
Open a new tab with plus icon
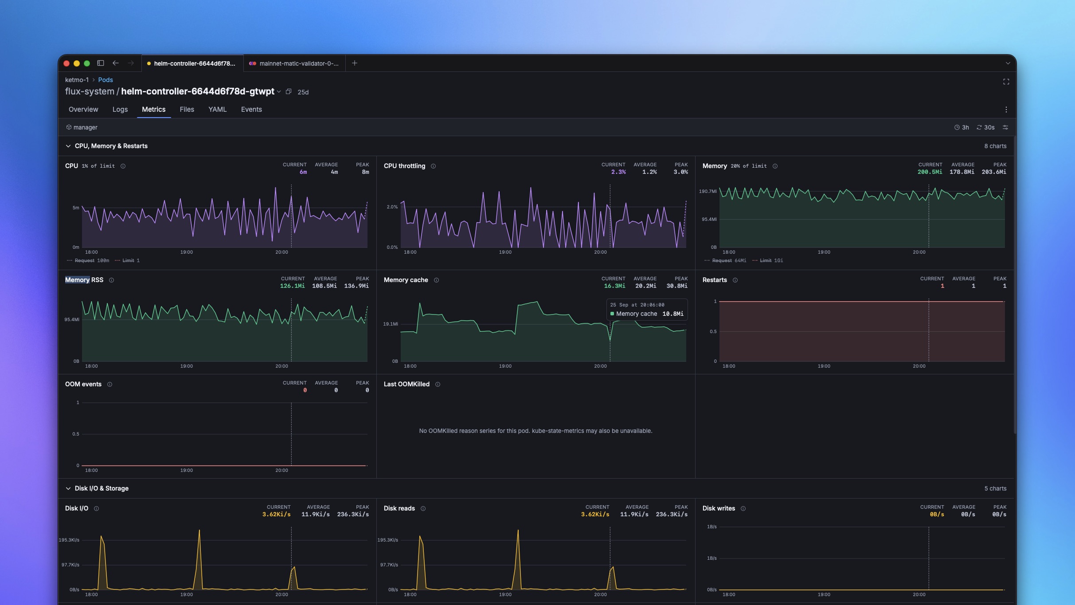[x=355, y=63]
